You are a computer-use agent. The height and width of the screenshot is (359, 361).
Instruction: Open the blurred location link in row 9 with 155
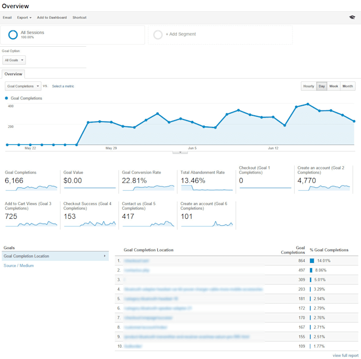[x=186, y=337]
